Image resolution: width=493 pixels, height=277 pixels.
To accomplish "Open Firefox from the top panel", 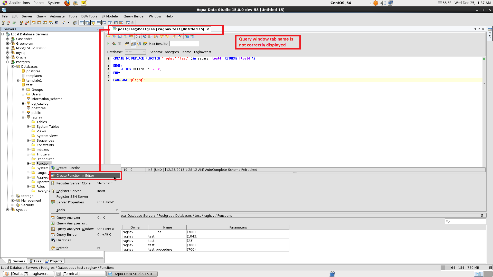I will [67, 3].
